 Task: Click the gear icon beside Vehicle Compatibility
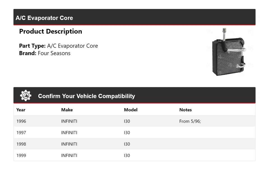pyautogui.click(x=25, y=96)
